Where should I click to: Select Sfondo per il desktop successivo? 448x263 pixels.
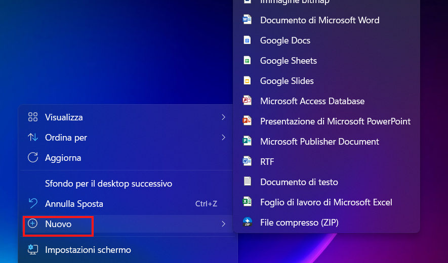[x=108, y=184]
